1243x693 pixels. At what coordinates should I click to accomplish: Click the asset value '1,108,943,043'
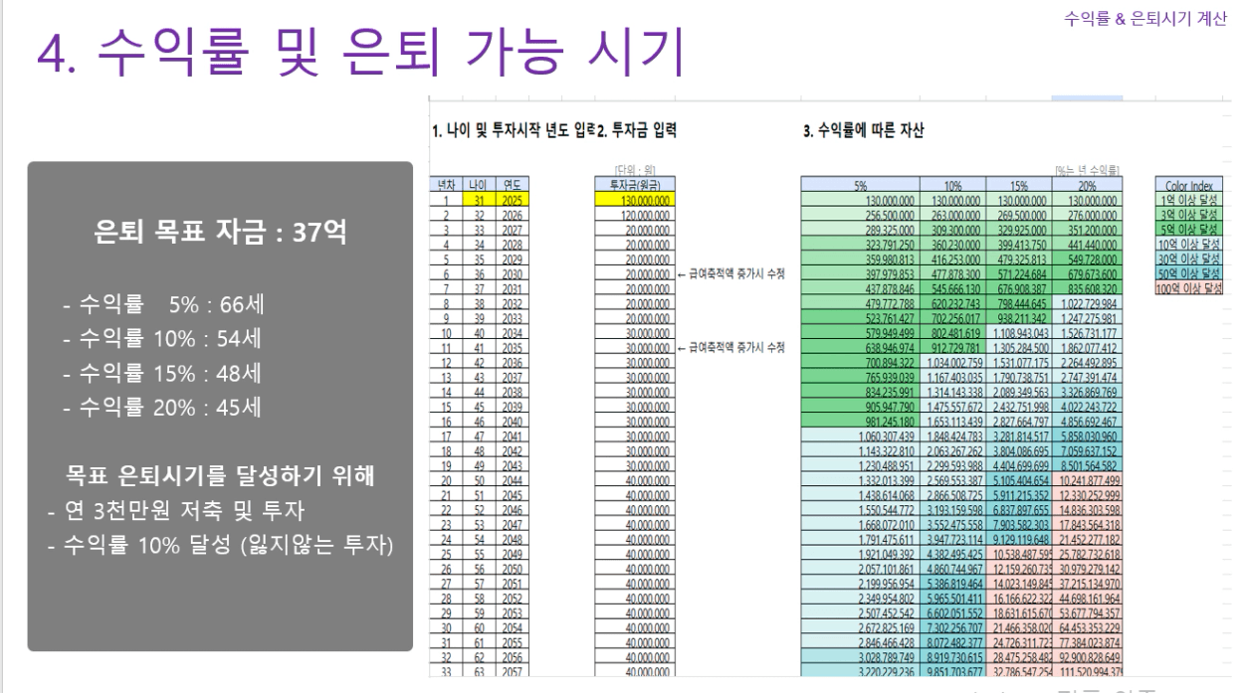(1019, 333)
